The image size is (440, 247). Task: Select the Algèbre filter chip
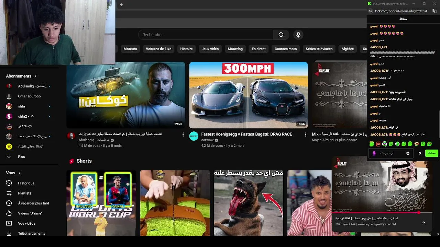point(348,49)
